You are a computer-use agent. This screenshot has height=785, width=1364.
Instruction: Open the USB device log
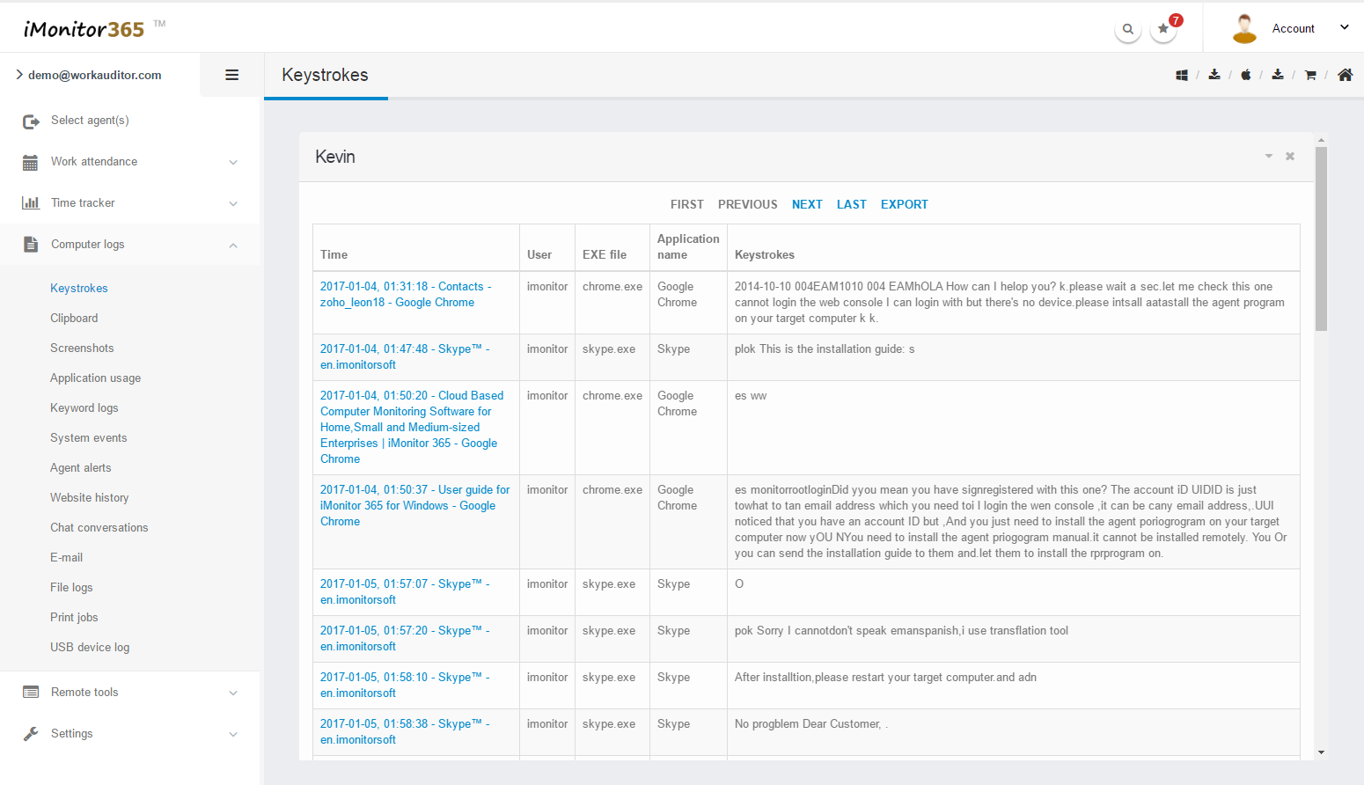coord(90,648)
